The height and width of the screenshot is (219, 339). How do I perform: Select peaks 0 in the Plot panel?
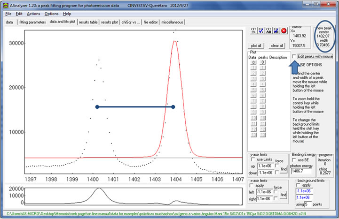[263, 62]
